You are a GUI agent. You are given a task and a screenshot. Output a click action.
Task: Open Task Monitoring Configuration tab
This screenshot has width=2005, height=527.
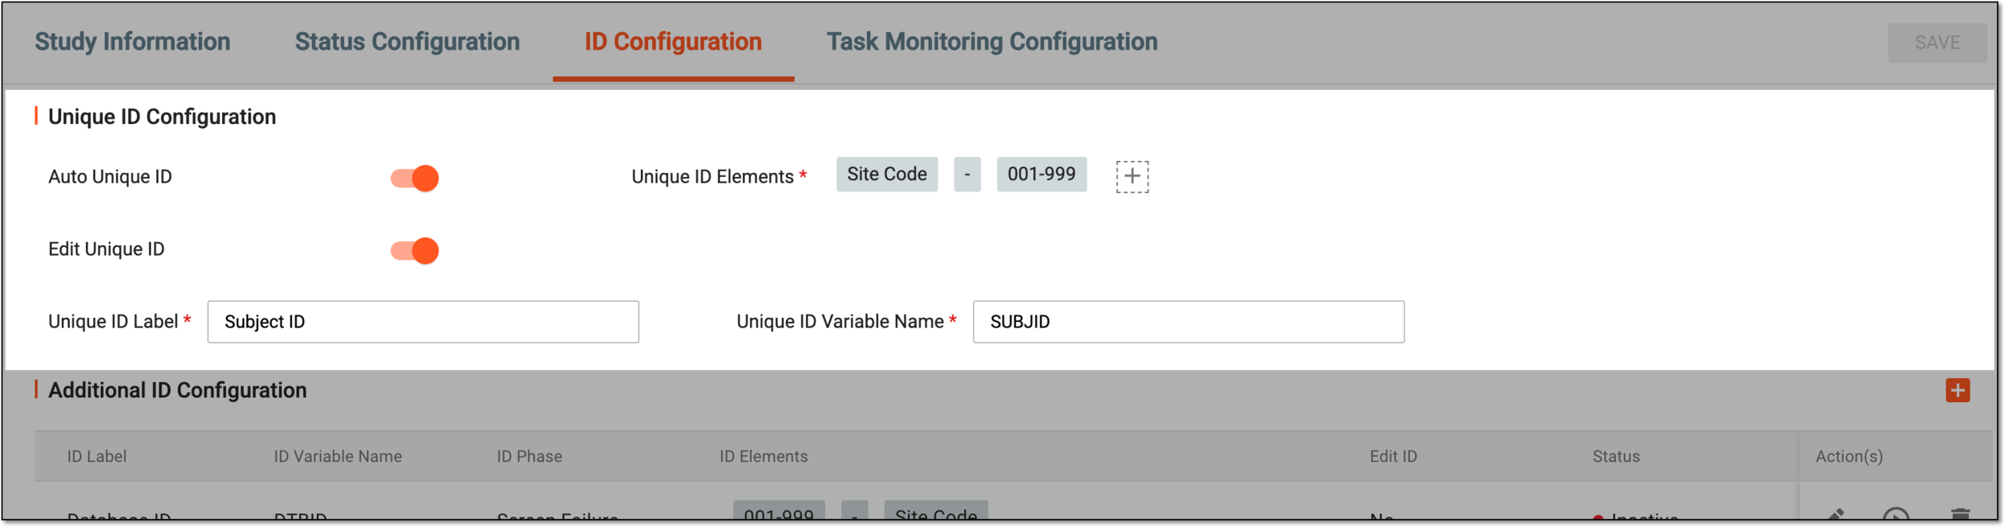click(992, 42)
